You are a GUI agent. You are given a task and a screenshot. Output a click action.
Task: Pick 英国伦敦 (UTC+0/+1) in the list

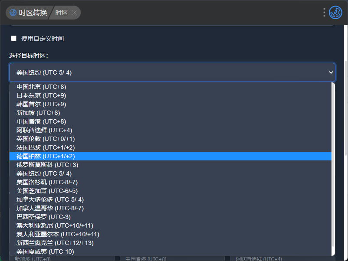coord(46,139)
